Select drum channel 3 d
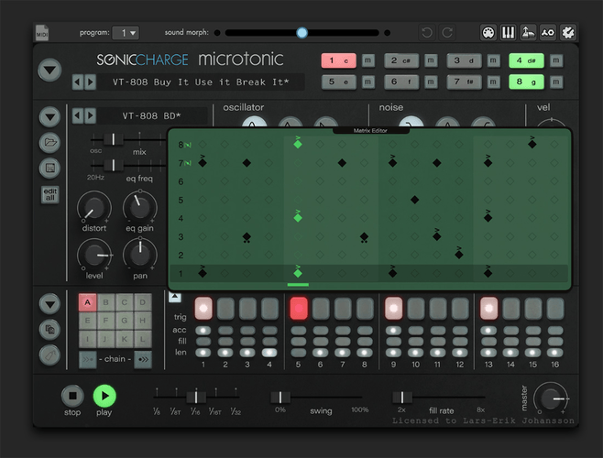 tap(465, 60)
